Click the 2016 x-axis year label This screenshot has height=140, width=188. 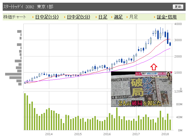pos(107,134)
